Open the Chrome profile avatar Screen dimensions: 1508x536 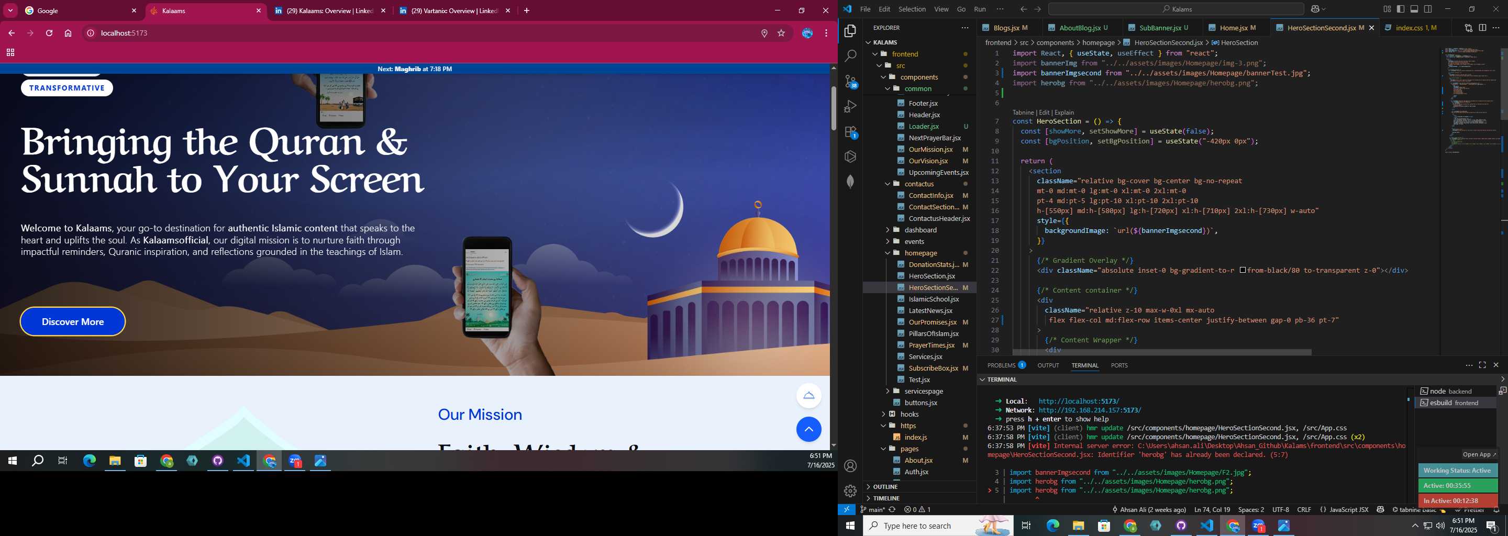point(807,33)
